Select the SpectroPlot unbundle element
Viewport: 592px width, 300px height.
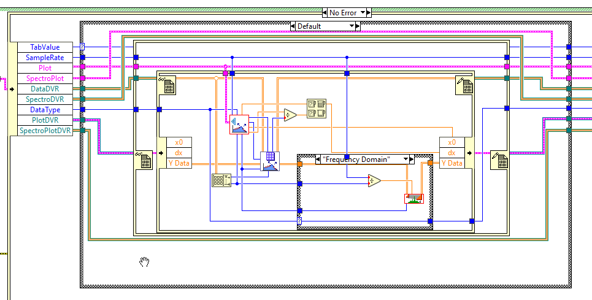[45, 79]
